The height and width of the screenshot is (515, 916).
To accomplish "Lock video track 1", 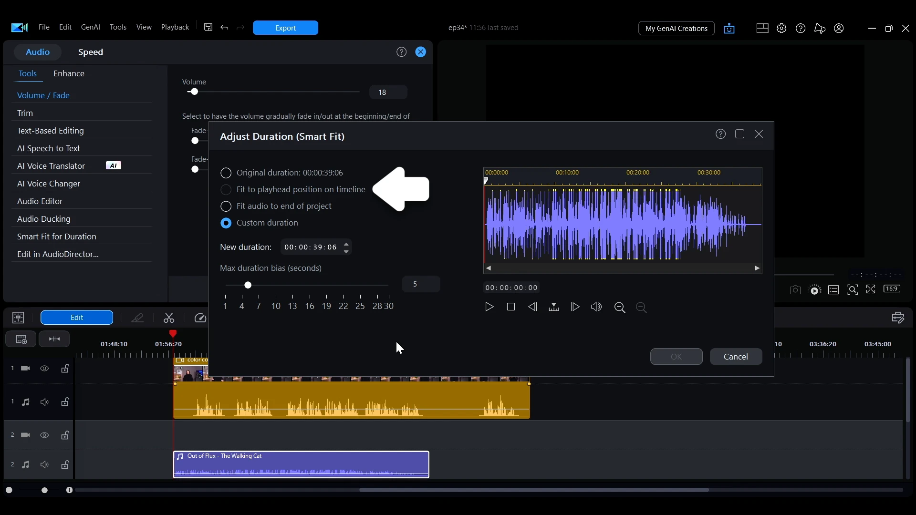I will point(65,369).
